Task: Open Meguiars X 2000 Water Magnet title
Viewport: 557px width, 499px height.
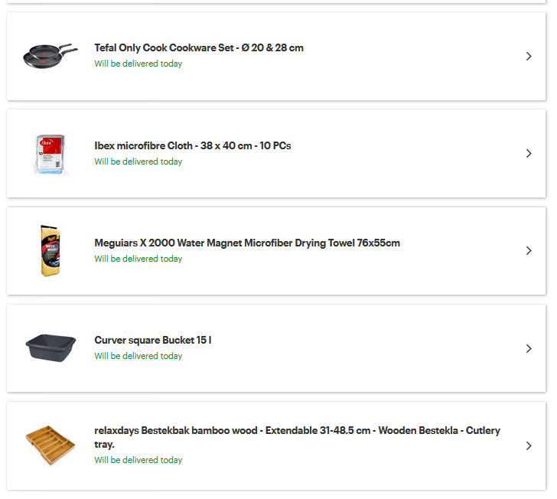Action: tap(247, 243)
